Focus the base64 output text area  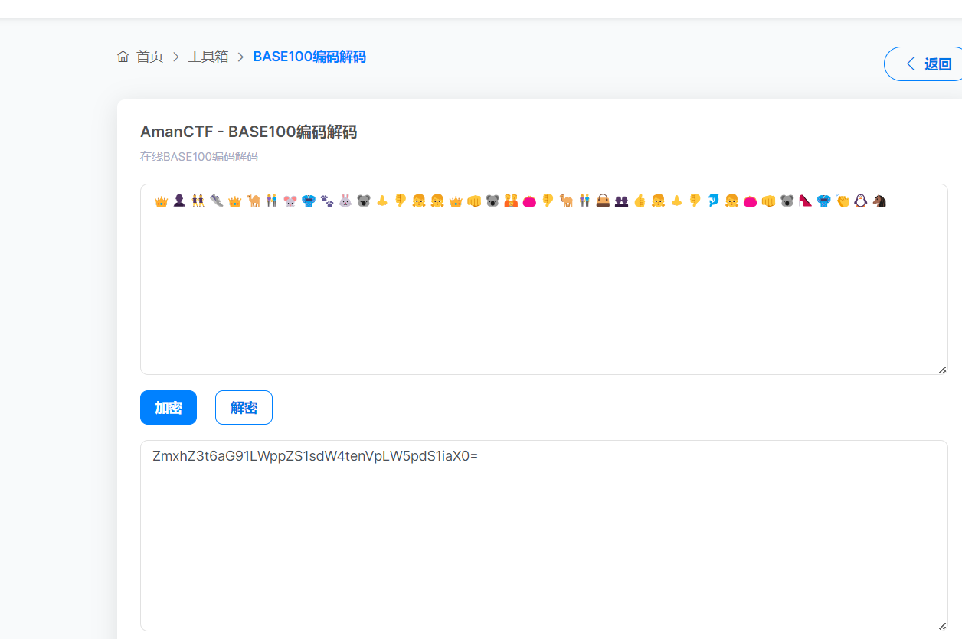coord(544,536)
